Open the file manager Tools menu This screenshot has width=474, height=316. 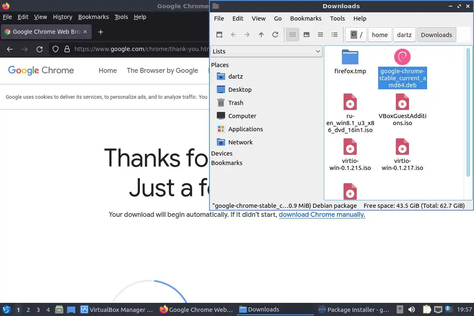(x=337, y=19)
